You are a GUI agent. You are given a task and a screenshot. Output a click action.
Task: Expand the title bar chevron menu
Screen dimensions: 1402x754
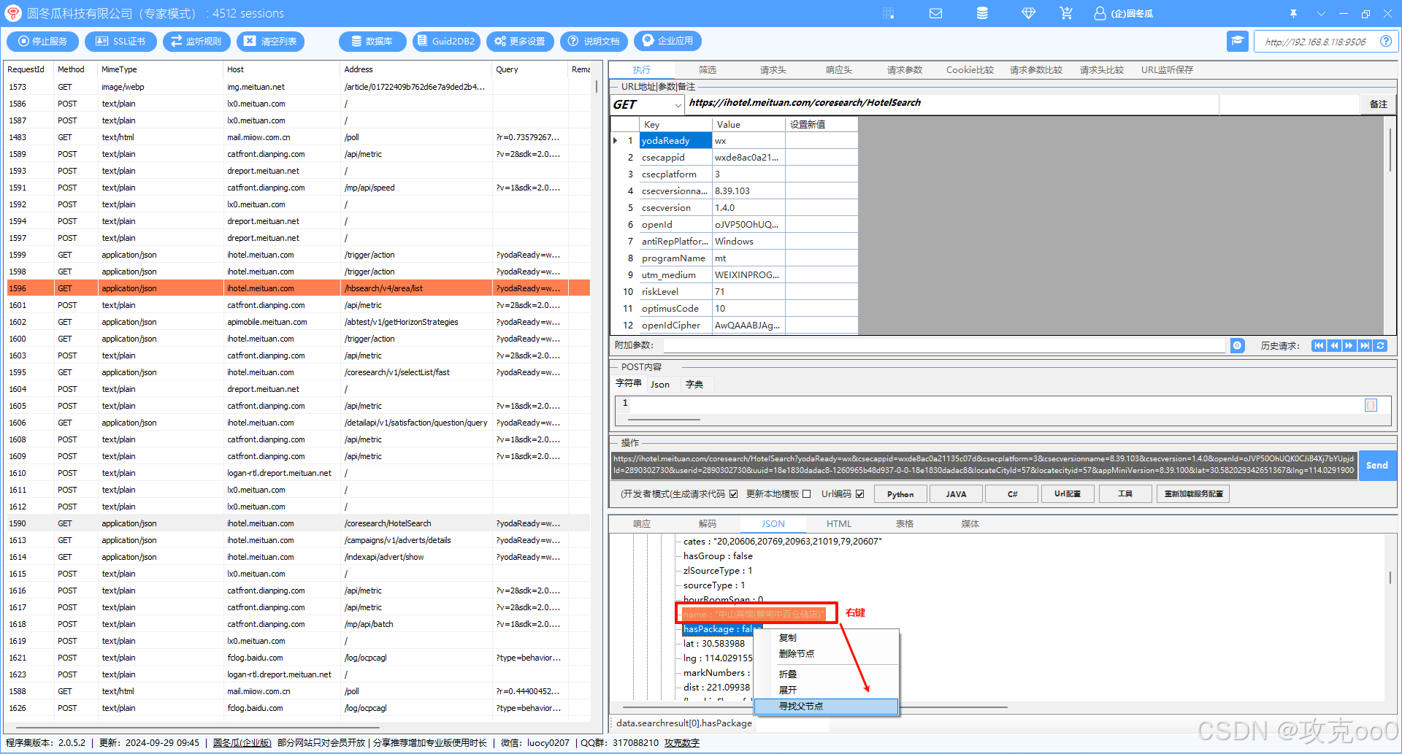[1321, 13]
